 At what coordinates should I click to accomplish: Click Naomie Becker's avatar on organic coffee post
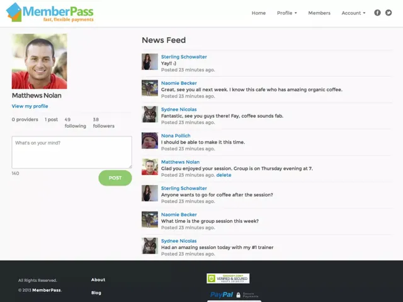click(x=150, y=88)
